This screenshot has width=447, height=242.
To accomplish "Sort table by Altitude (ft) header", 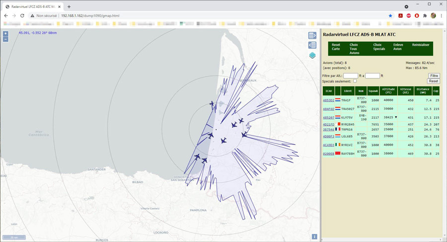I will [x=388, y=91].
